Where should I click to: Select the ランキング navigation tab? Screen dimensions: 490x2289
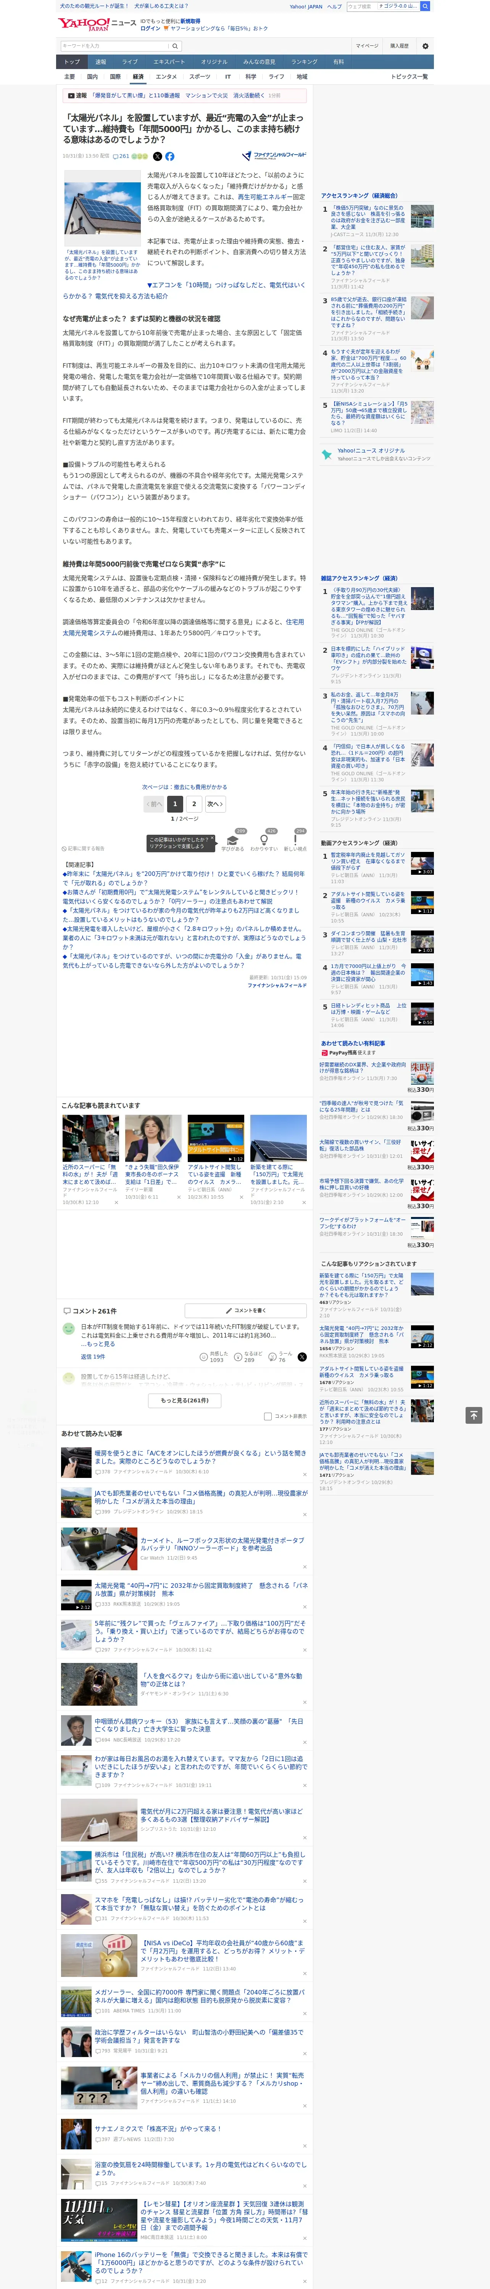pos(304,62)
